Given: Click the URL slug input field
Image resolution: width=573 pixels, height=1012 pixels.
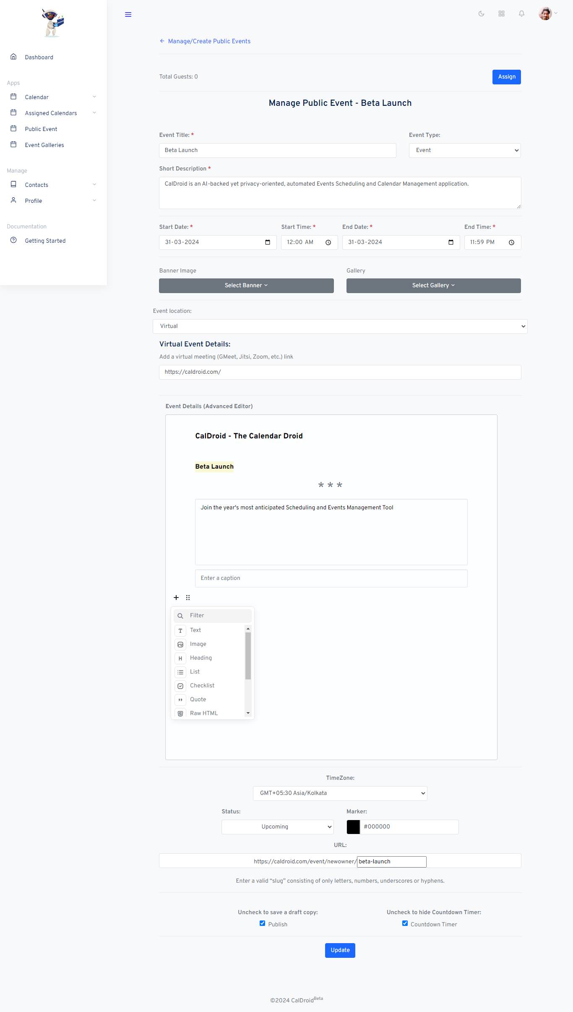Looking at the screenshot, I should coord(392,862).
